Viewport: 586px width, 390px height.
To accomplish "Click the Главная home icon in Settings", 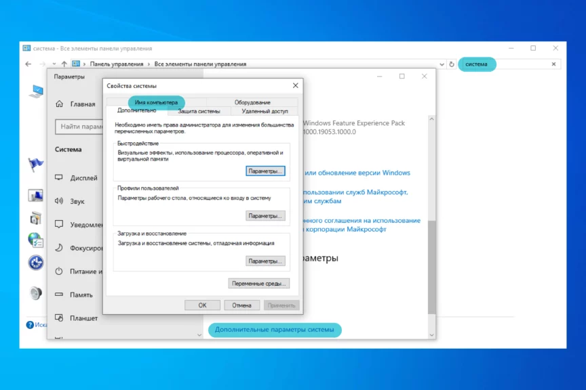I will tap(59, 104).
